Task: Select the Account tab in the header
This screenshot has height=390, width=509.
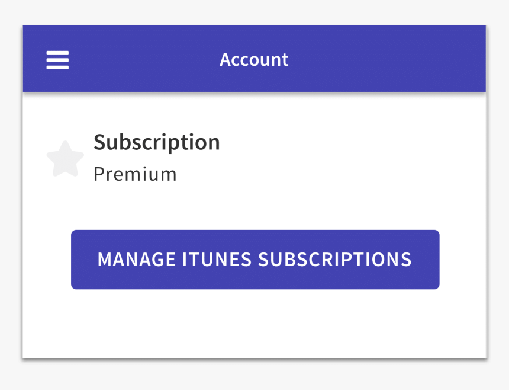Action: click(254, 59)
